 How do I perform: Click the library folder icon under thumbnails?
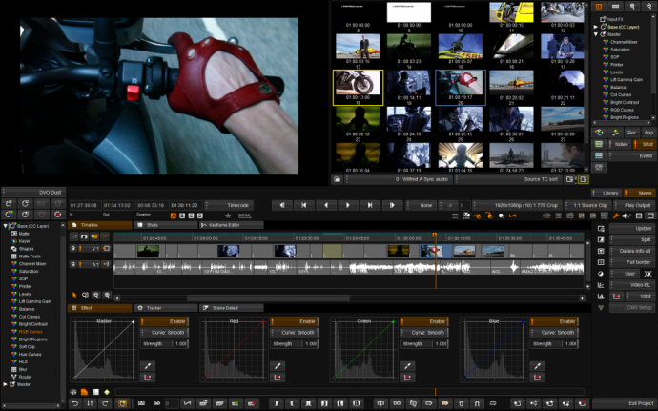337,179
